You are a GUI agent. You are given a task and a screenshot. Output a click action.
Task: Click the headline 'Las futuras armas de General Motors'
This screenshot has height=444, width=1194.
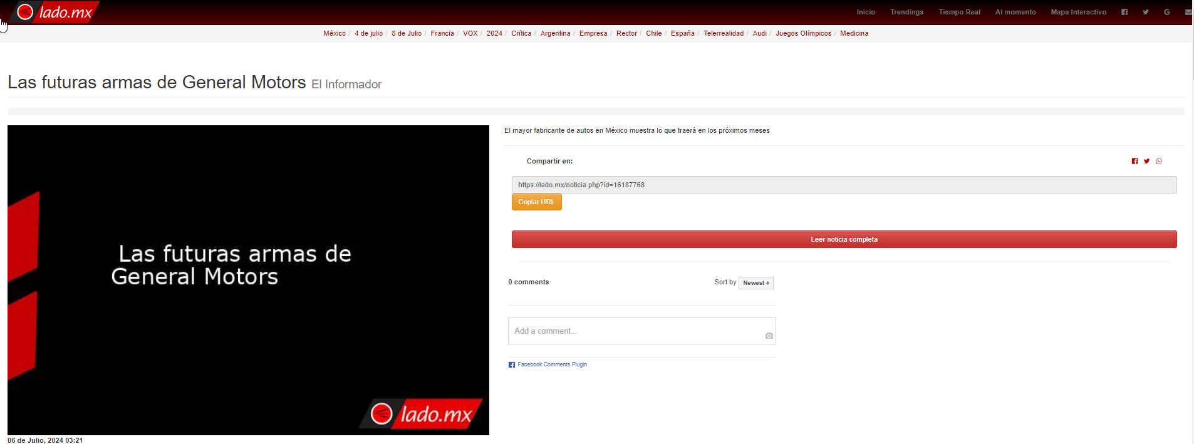pyautogui.click(x=157, y=82)
